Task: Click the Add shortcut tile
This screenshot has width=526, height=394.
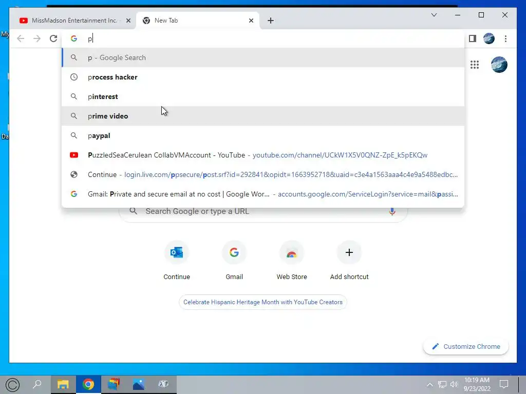Action: [349, 261]
